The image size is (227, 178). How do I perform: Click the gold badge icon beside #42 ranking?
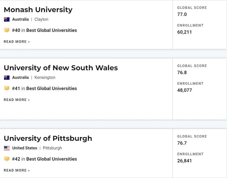tap(7, 159)
